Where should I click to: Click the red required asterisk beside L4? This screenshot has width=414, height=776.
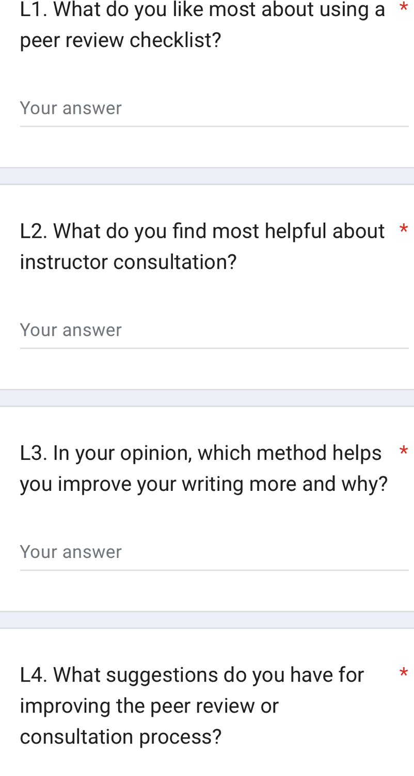tap(404, 674)
